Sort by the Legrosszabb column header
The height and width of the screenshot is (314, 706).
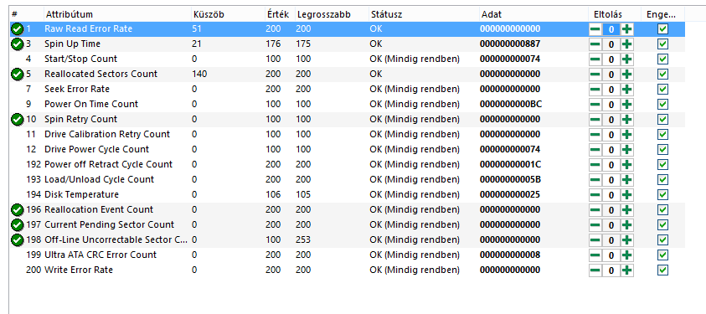[x=332, y=14]
